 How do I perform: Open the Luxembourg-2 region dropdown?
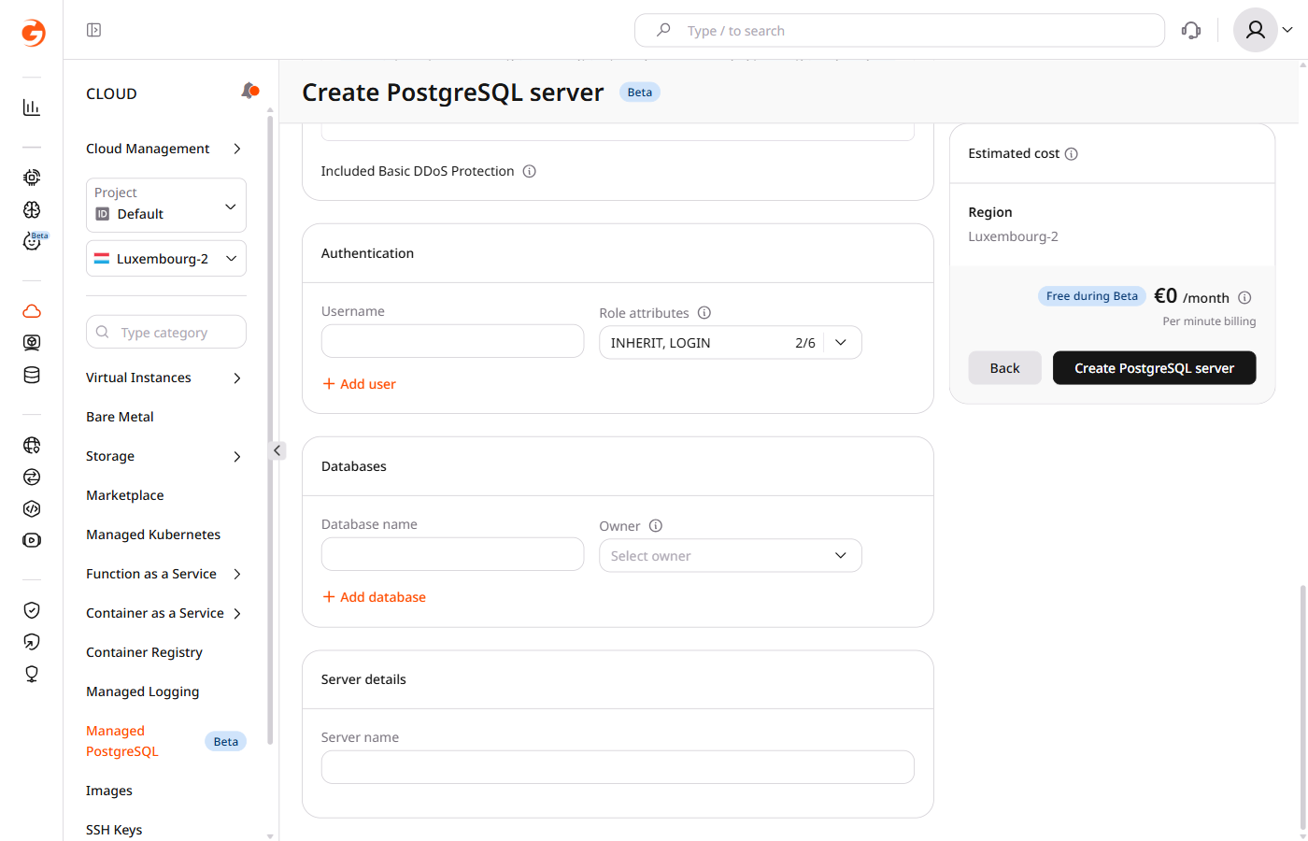coord(166,259)
